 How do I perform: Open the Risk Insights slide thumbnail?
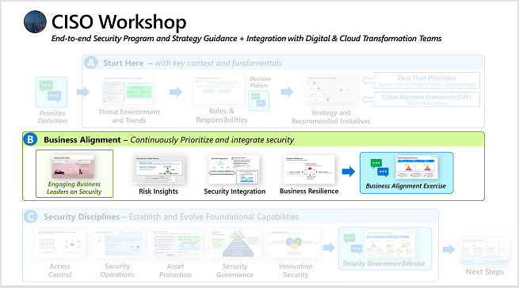tap(159, 169)
